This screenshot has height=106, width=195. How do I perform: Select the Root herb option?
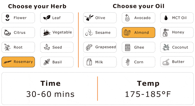(x=18, y=47)
